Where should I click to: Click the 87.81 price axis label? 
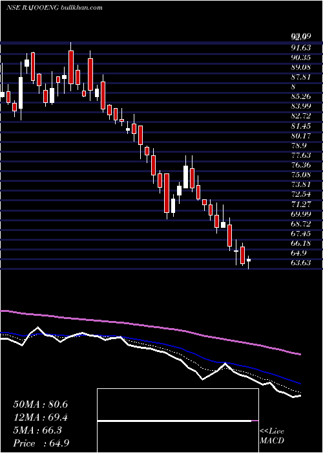pos(300,77)
